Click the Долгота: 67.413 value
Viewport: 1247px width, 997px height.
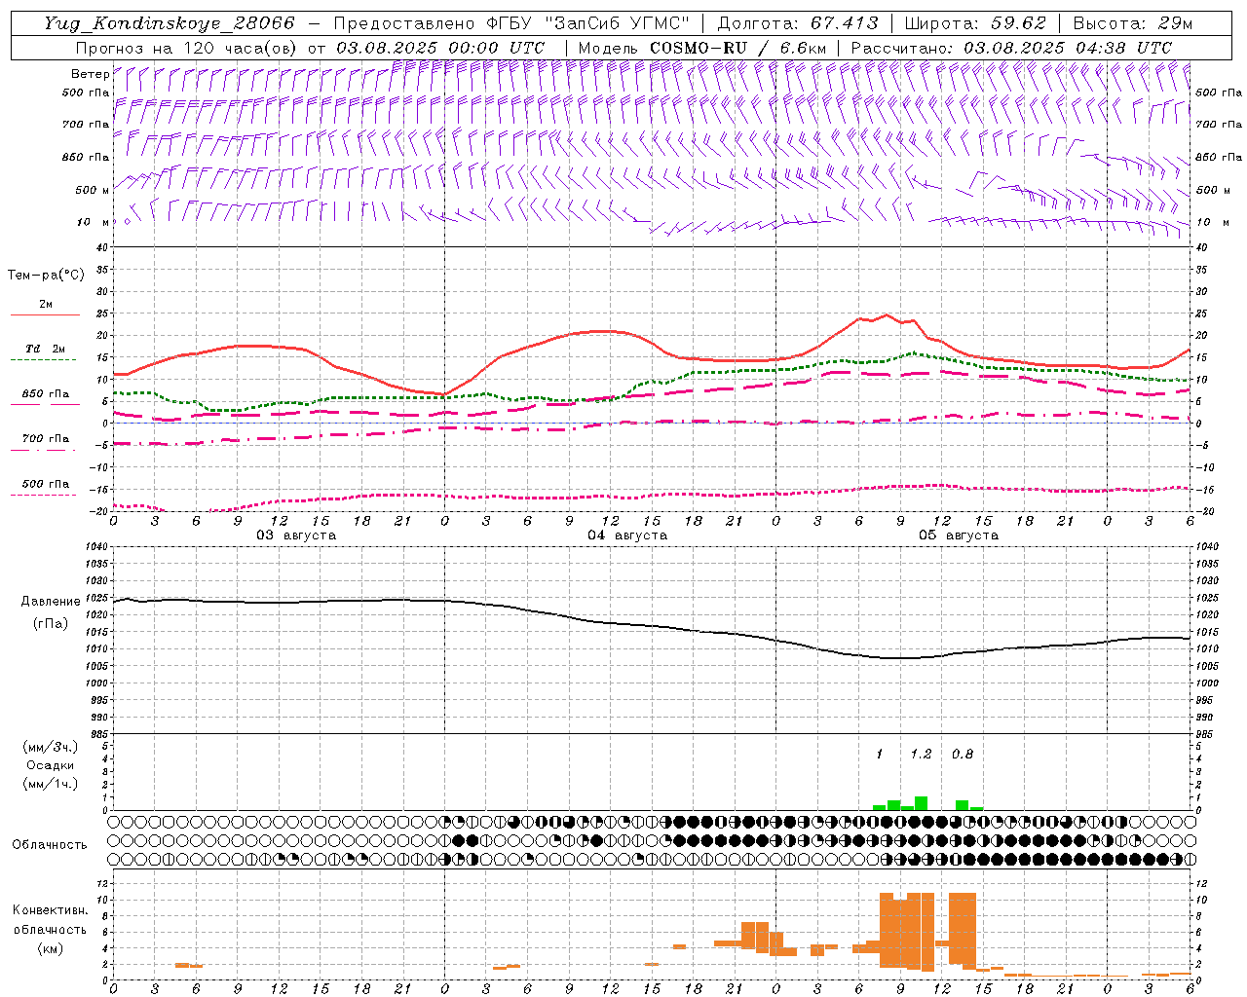point(797,23)
